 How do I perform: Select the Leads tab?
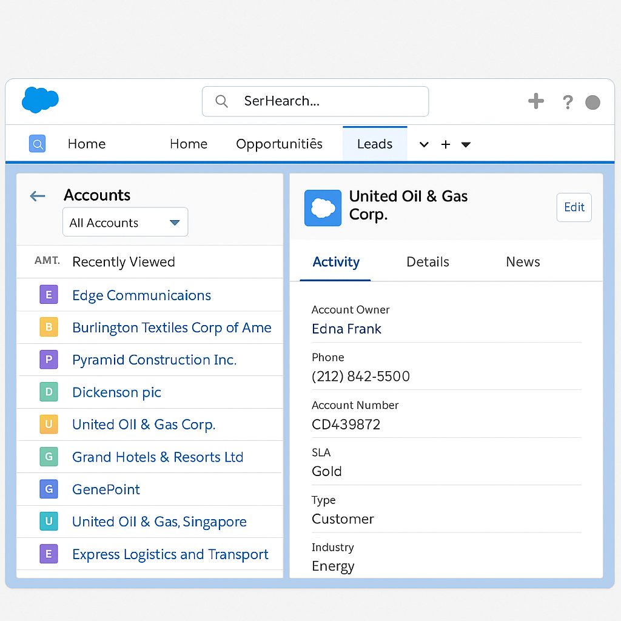[375, 144]
